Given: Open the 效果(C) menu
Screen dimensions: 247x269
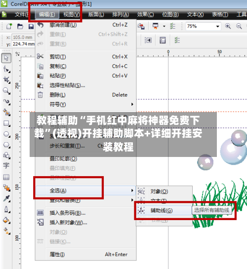Looking at the screenshot, I should coord(145,14).
